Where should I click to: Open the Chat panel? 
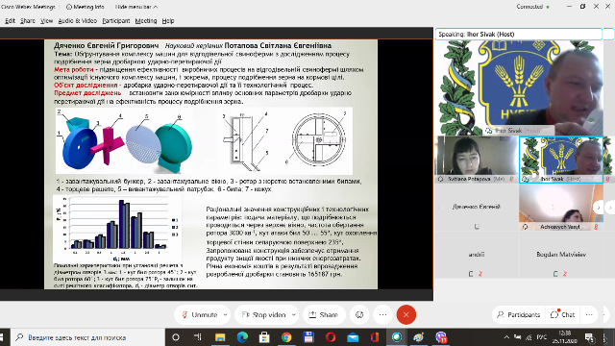coord(563,314)
